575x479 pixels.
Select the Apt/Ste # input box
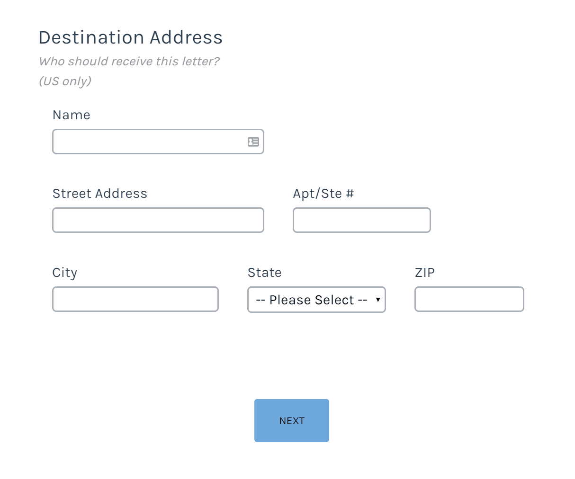[x=362, y=220]
